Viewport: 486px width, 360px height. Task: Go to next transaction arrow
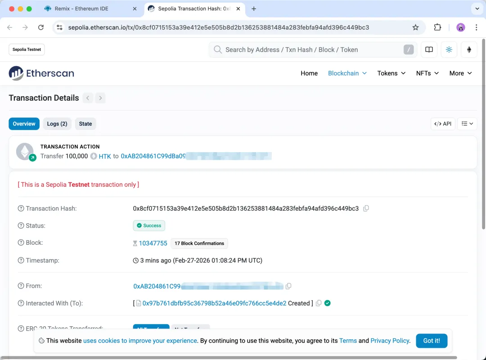point(100,98)
